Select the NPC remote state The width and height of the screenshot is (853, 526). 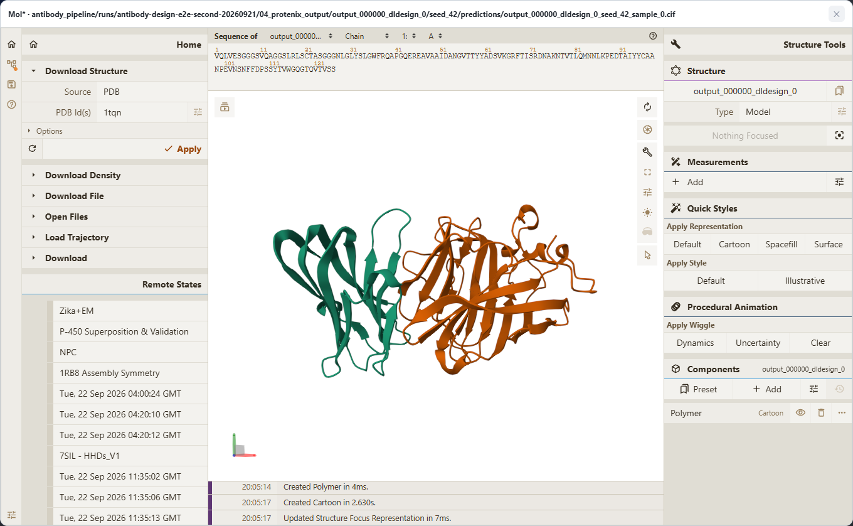130,352
